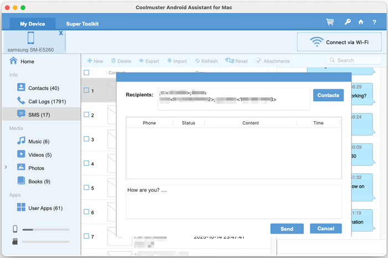
Task: Click the contacts person icon
Action: [x=21, y=87]
